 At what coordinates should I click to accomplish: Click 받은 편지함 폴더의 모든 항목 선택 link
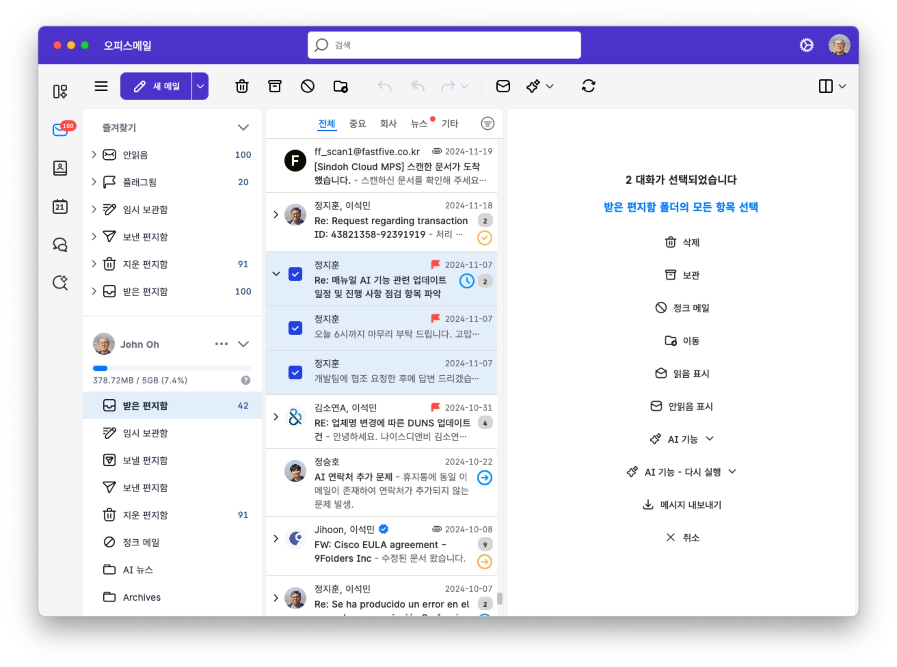[x=680, y=207]
